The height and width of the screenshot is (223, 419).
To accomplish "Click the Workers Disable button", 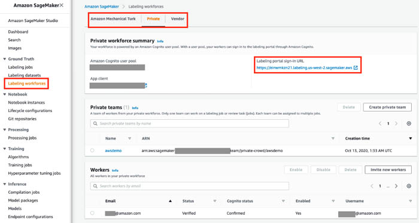I will click(323, 170).
